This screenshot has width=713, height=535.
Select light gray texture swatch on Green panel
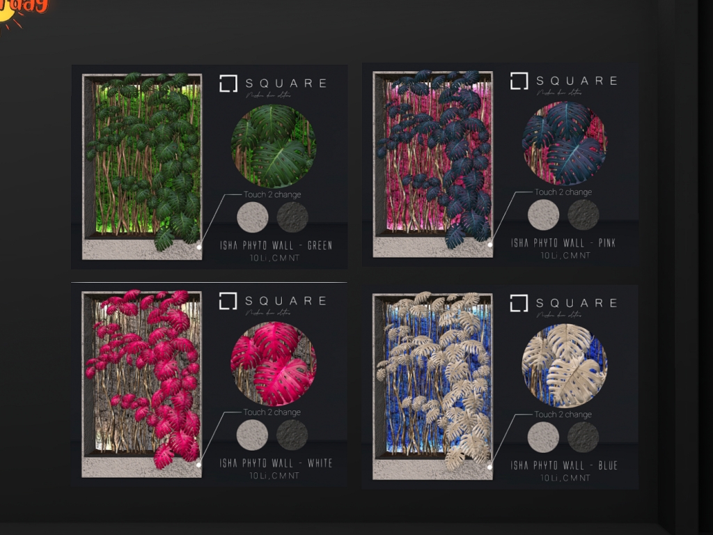click(252, 217)
